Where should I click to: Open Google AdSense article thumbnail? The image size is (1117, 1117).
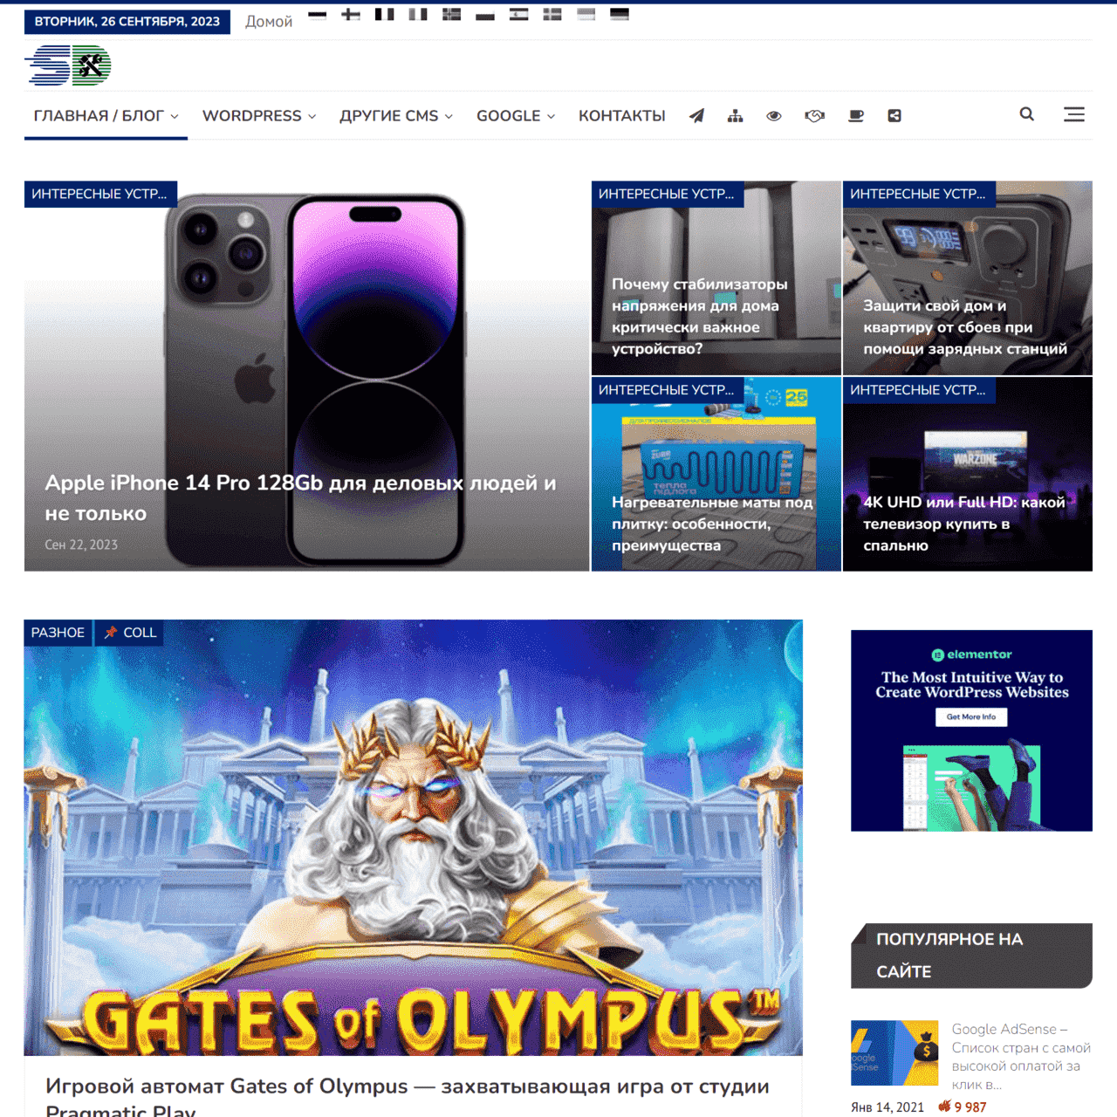click(x=894, y=1052)
